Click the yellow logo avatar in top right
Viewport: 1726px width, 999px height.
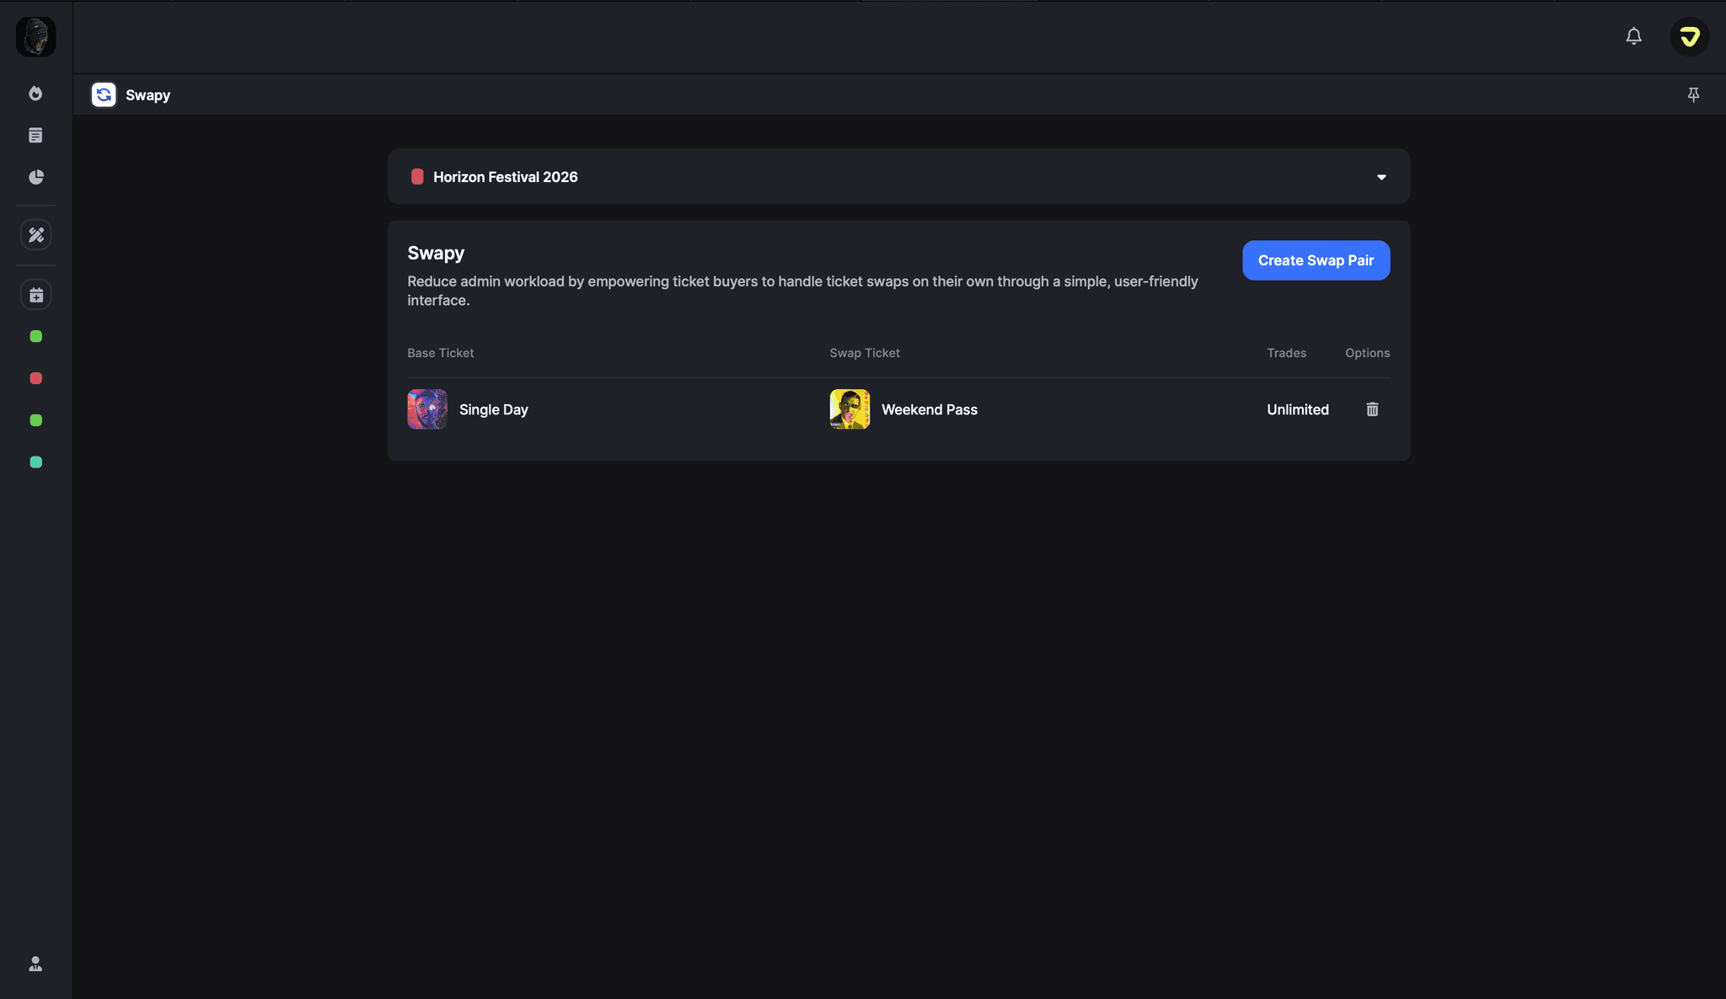point(1688,36)
